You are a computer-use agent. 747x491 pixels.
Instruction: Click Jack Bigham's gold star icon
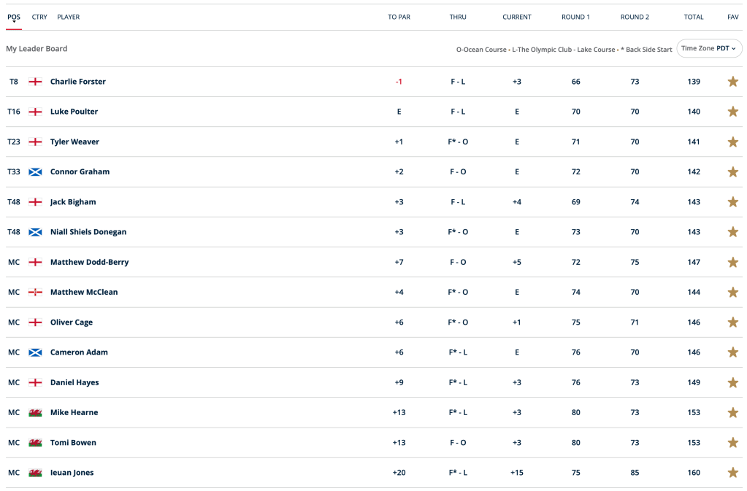click(x=732, y=202)
